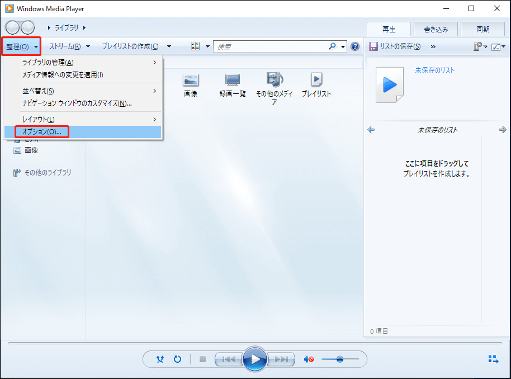Toggle the mute speaker icon

309,359
